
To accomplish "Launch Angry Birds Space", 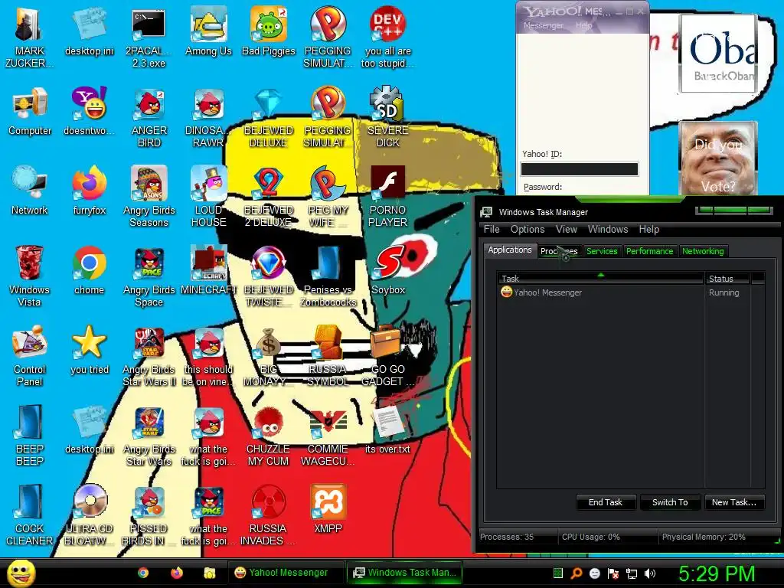I will [x=149, y=276].
